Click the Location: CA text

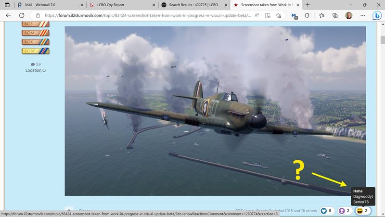36,70
